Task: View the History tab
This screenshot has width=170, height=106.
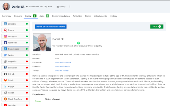Action: coord(114,16)
